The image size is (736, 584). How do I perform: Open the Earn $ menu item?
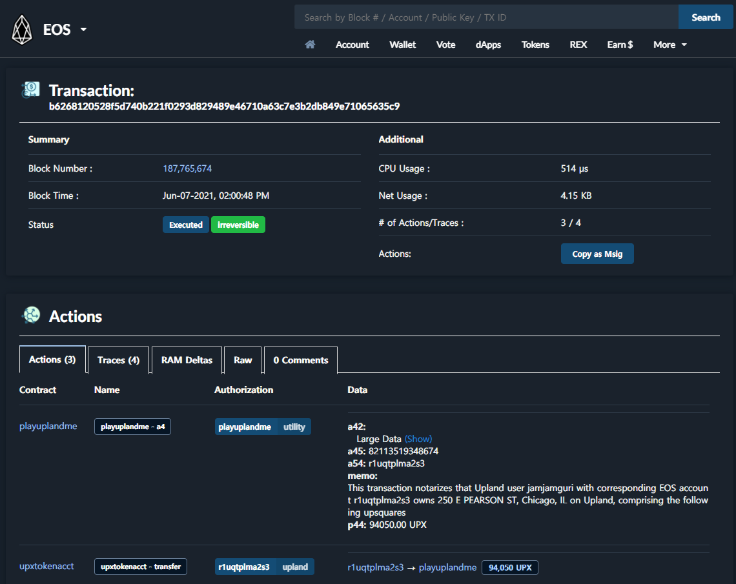click(x=620, y=45)
